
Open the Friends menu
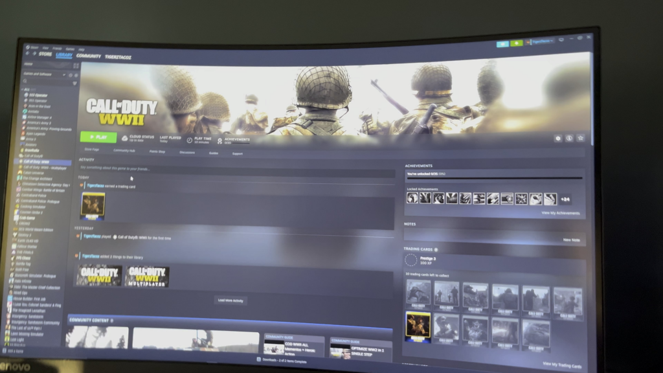click(57, 48)
